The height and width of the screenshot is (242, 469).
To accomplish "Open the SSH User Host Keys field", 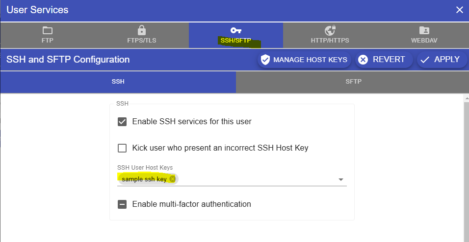I will pos(255,179).
